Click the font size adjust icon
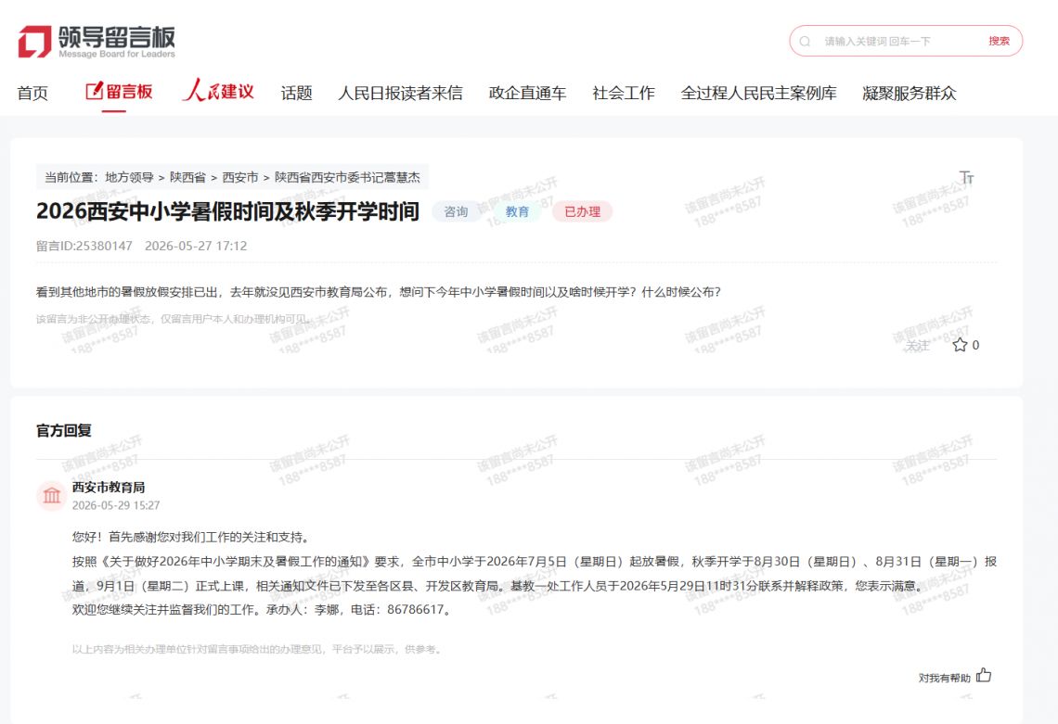This screenshot has width=1058, height=724. pos(967,177)
